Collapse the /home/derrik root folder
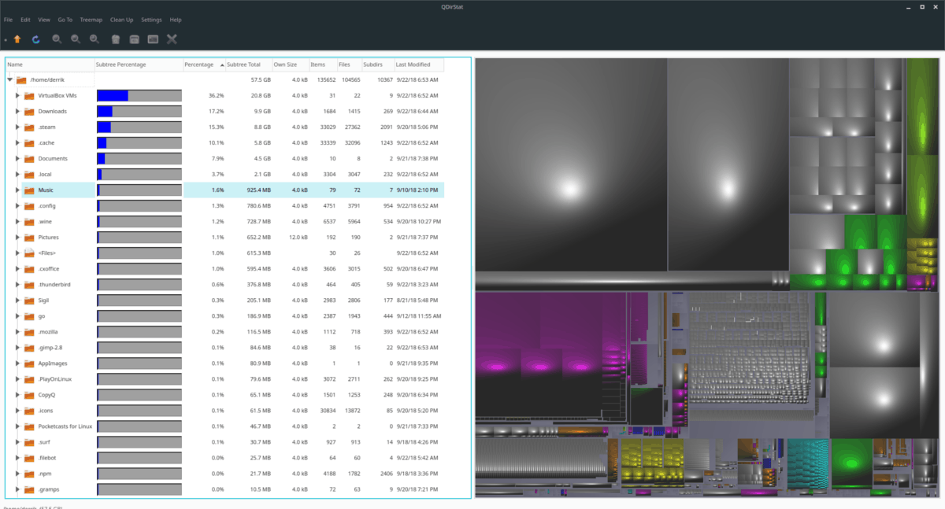This screenshot has height=509, width=945. (9, 79)
